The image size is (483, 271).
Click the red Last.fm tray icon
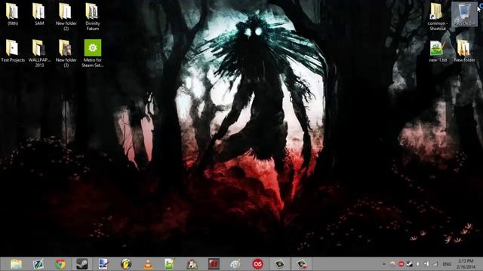click(x=401, y=264)
